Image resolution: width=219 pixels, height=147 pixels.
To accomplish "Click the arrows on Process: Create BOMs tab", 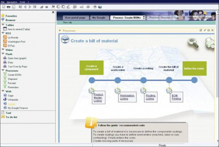I will coord(144,18).
